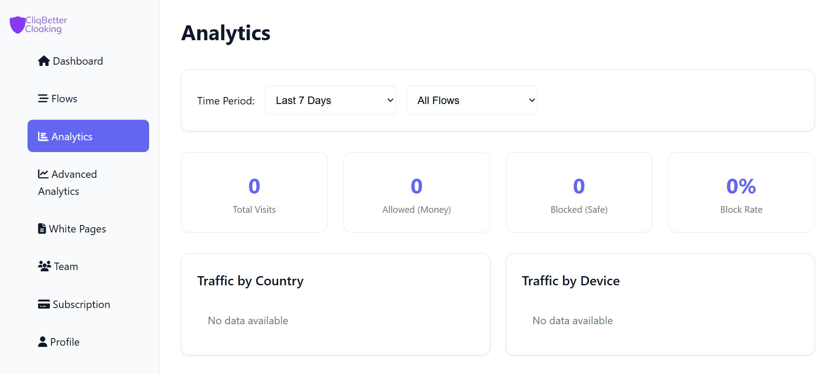Click the Block Rate label
The height and width of the screenshot is (374, 833).
point(741,210)
